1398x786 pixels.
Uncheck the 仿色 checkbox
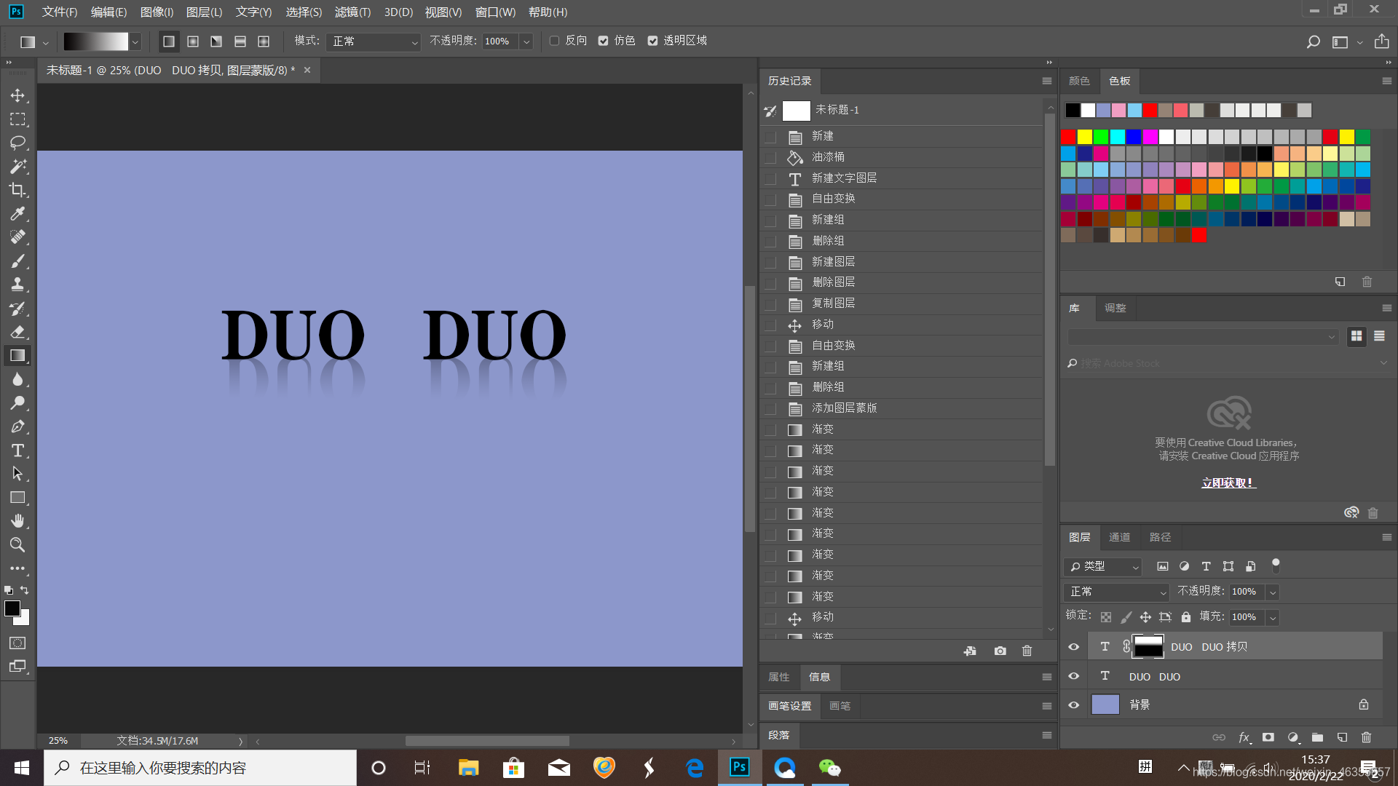point(603,41)
